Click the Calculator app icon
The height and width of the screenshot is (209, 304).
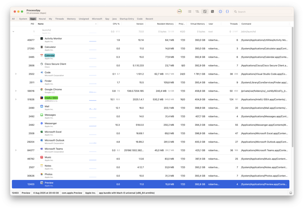pyautogui.click(x=41, y=47)
